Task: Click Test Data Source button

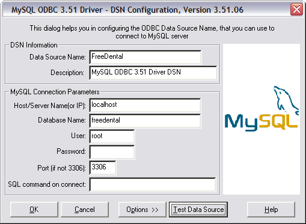Action: 198,210
